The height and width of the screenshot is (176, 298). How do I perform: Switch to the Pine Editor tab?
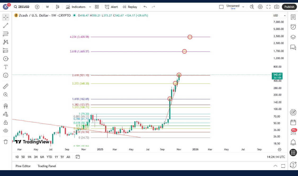click(23, 166)
